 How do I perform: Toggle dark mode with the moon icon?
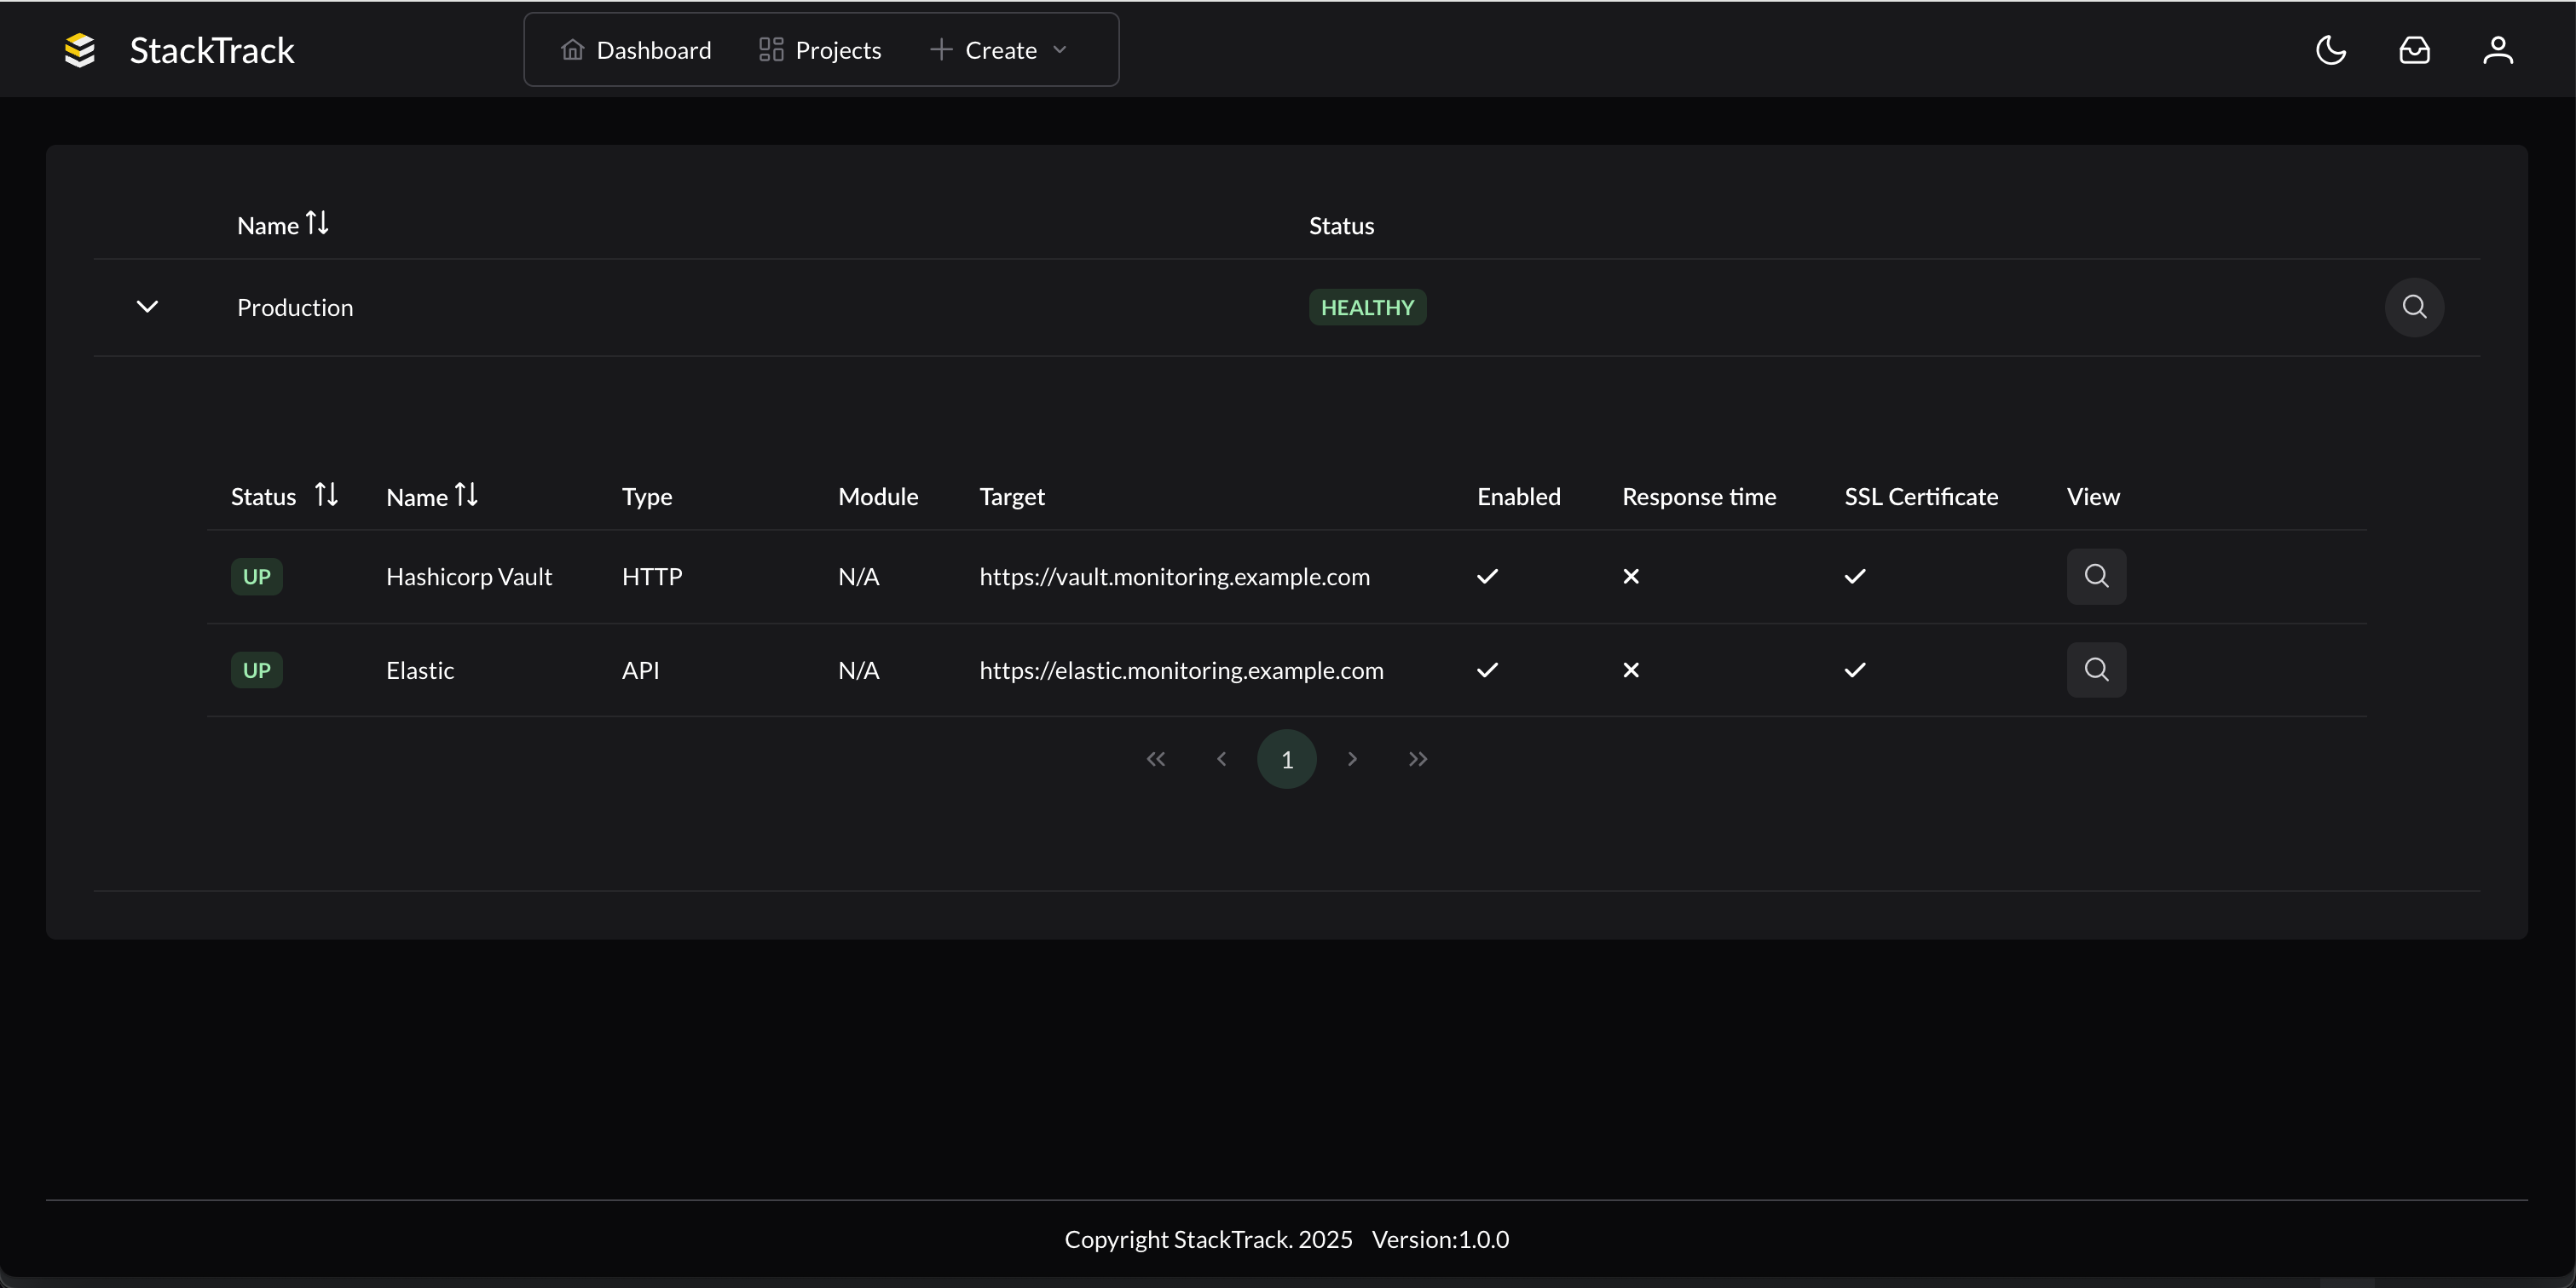point(2330,50)
